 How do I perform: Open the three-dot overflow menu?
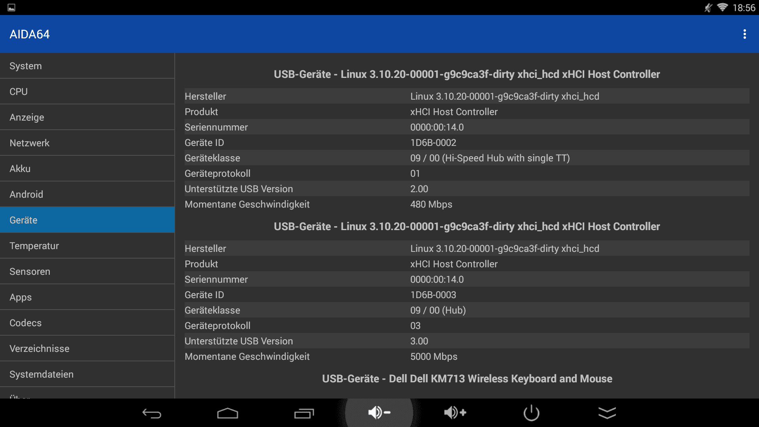click(744, 34)
